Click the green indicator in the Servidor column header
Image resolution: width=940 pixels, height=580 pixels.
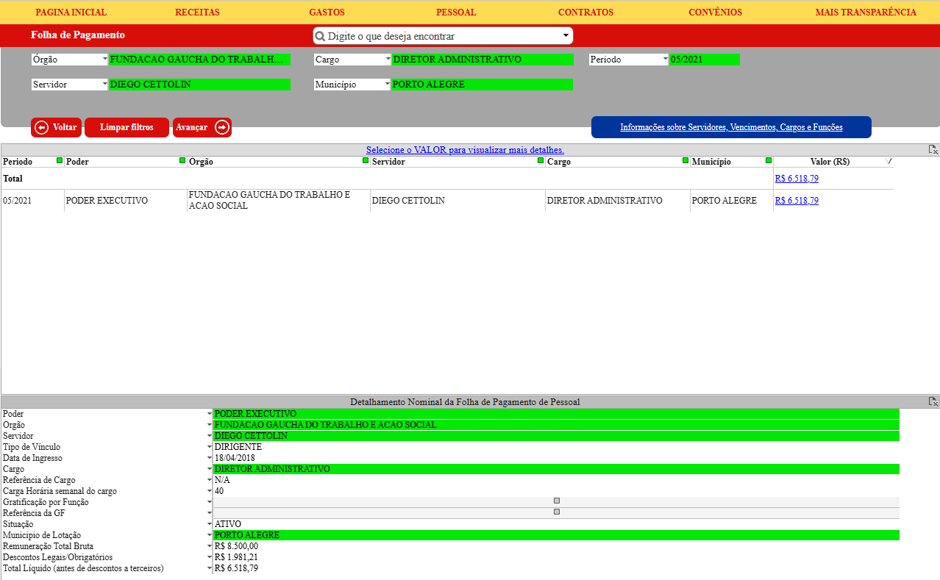pos(541,160)
